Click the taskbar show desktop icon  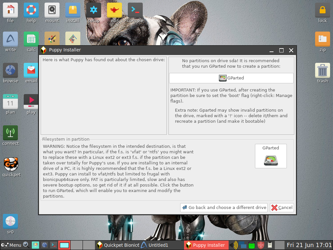[35, 245]
